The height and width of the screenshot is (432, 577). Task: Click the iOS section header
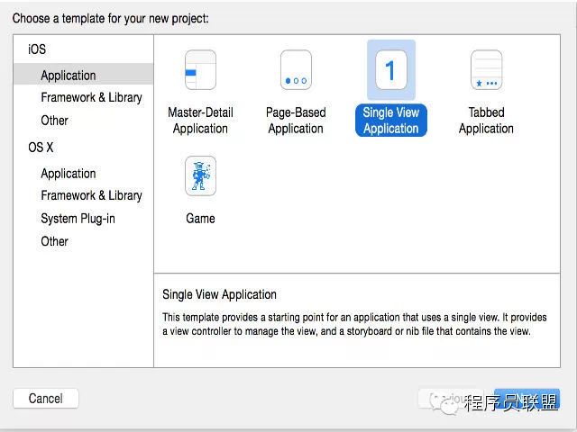point(37,49)
